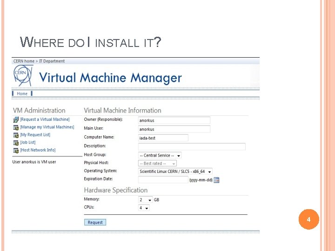This screenshot has width=335, height=251.
Task: Open the Memory size dropdown
Action: (x=145, y=200)
